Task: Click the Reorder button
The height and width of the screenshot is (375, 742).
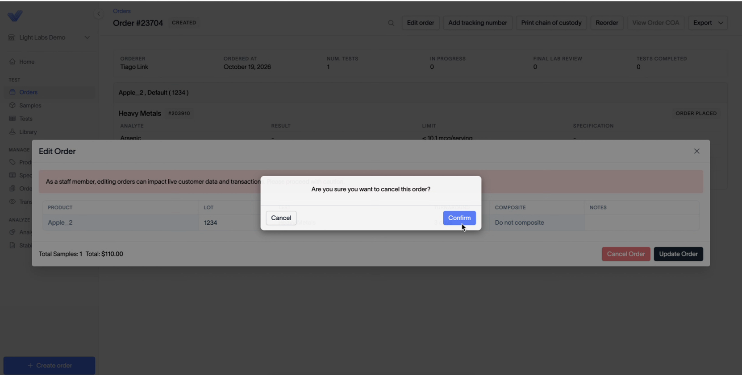Action: (606, 23)
